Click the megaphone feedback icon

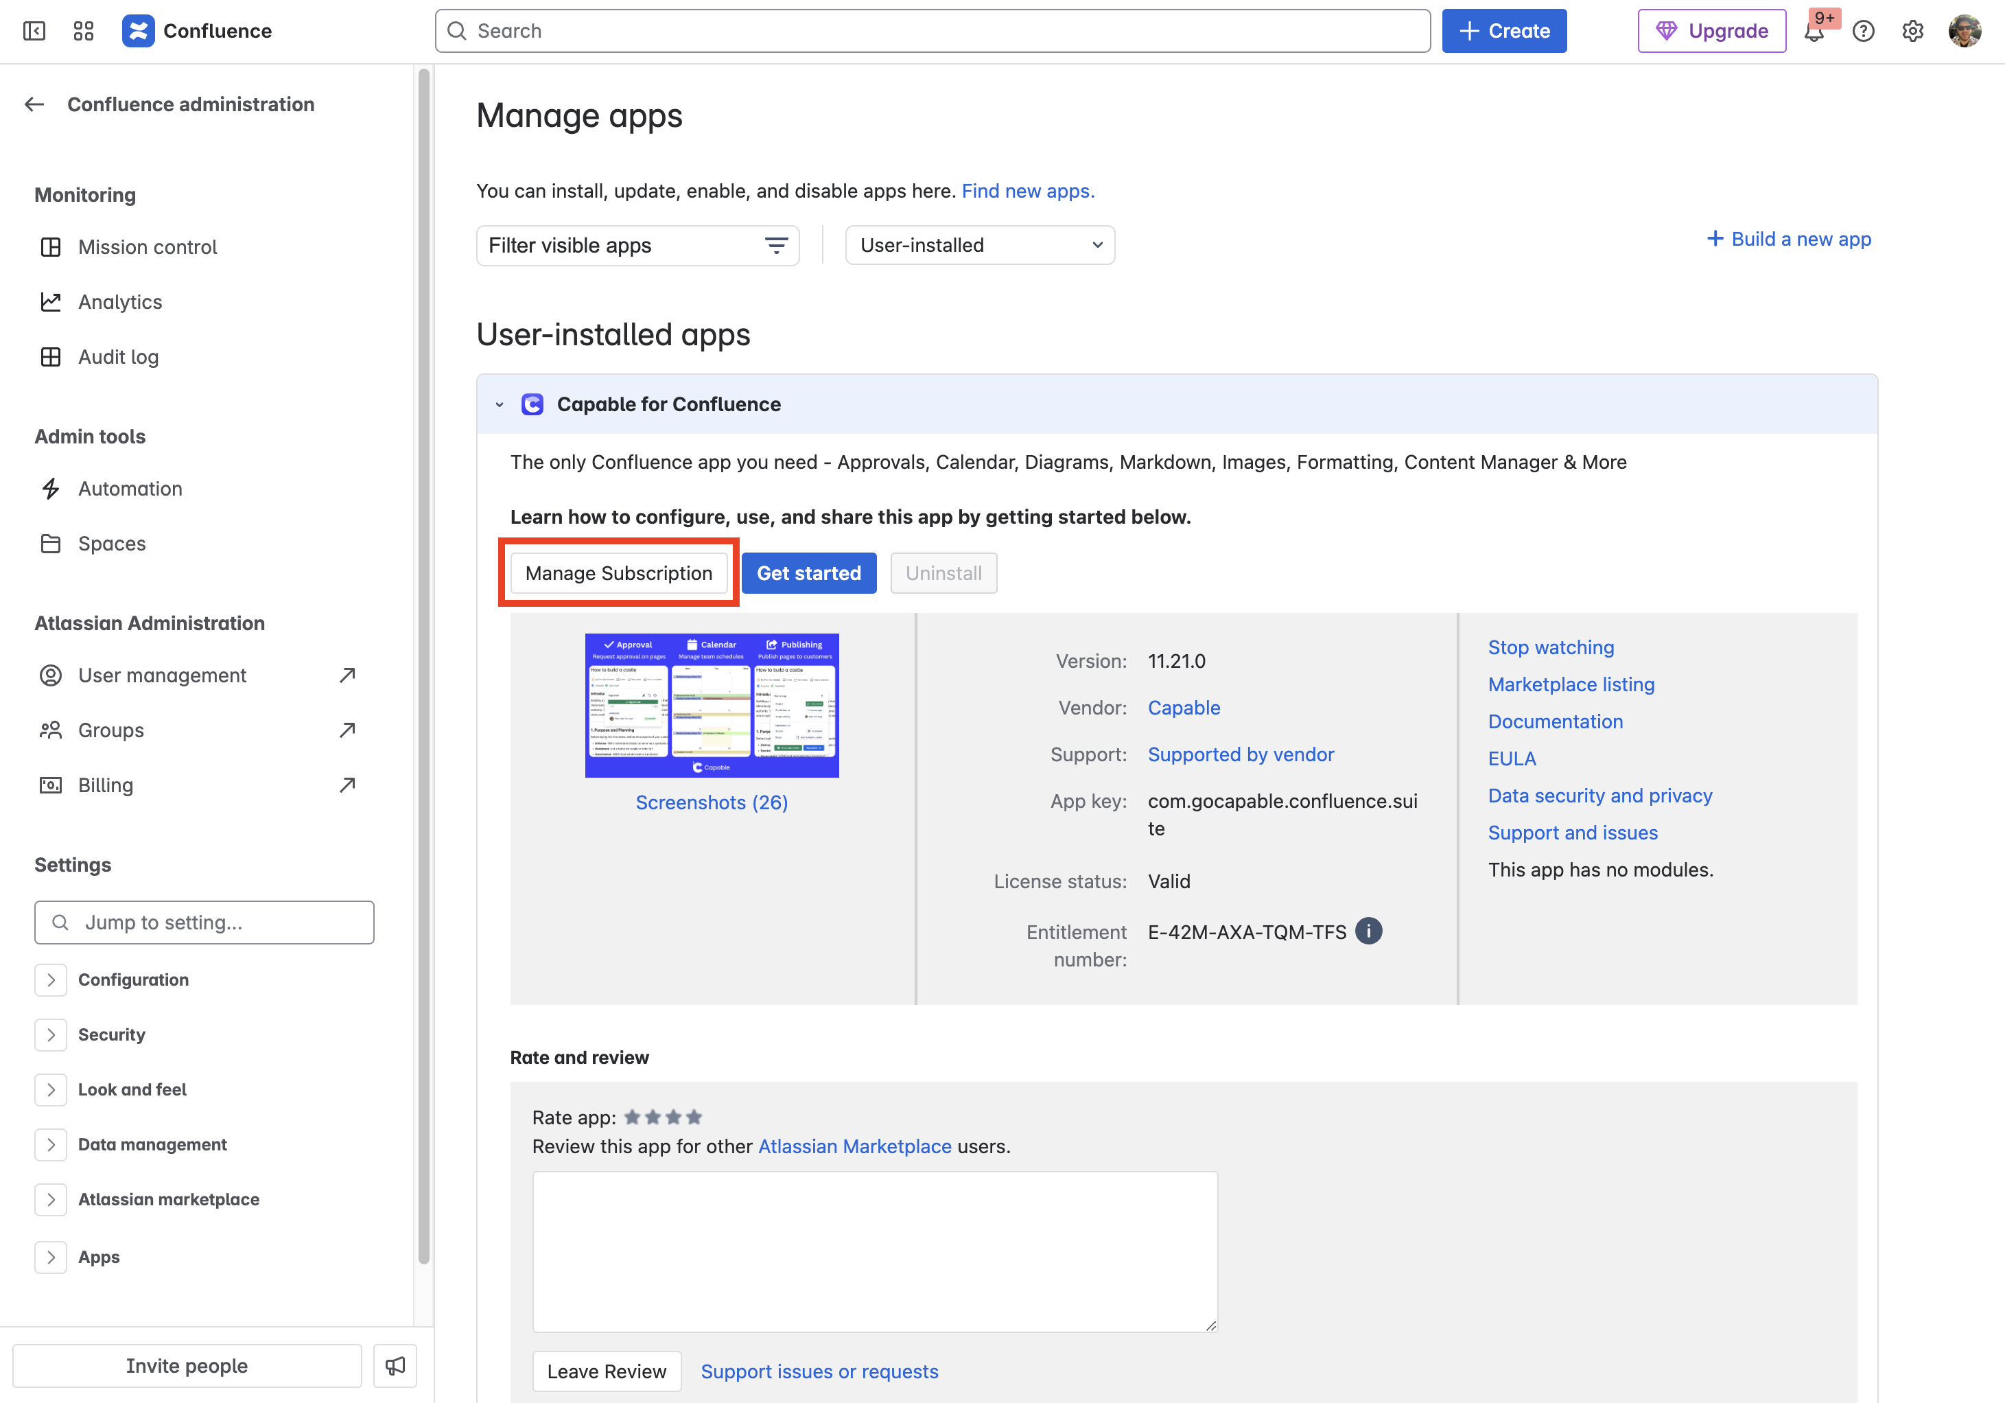[x=395, y=1365]
